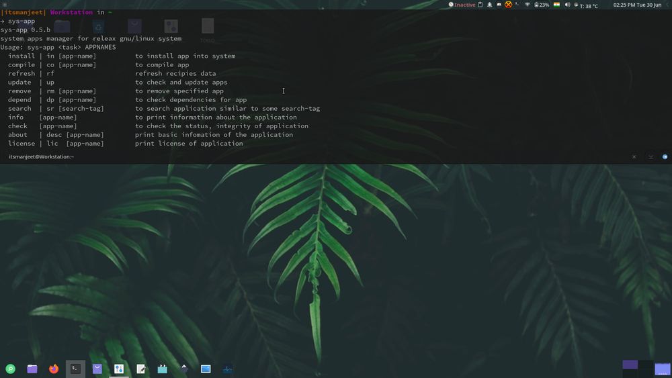Switch keyboard layout via the India flag
The height and width of the screenshot is (378, 672).
click(556, 5)
